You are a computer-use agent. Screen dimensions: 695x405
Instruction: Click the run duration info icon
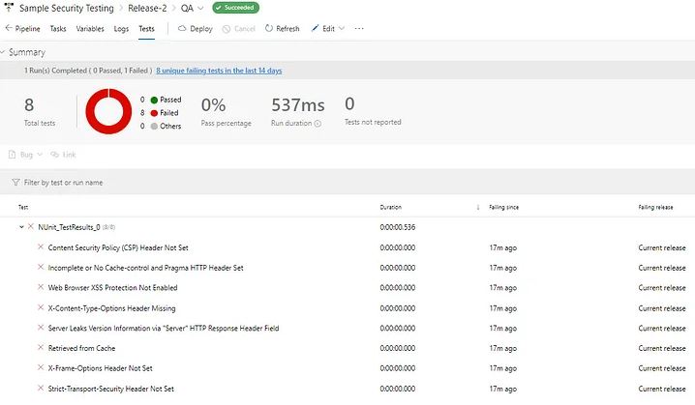coord(317,124)
